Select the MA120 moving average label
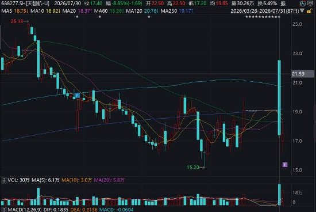This screenshot has width=316, height=212. point(134,11)
